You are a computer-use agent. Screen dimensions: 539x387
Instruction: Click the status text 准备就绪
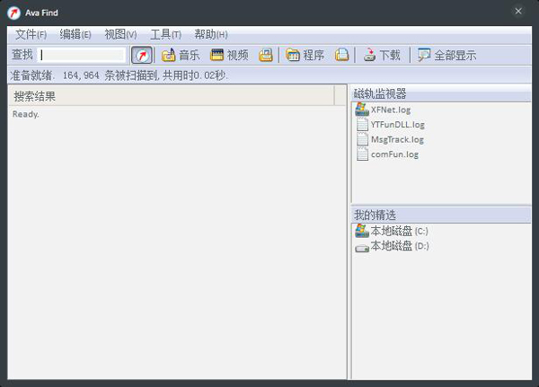pos(31,75)
